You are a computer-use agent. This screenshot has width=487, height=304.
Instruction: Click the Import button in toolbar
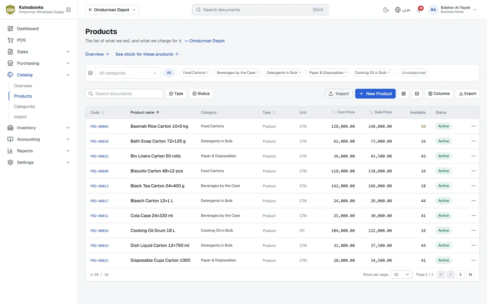coord(339,94)
